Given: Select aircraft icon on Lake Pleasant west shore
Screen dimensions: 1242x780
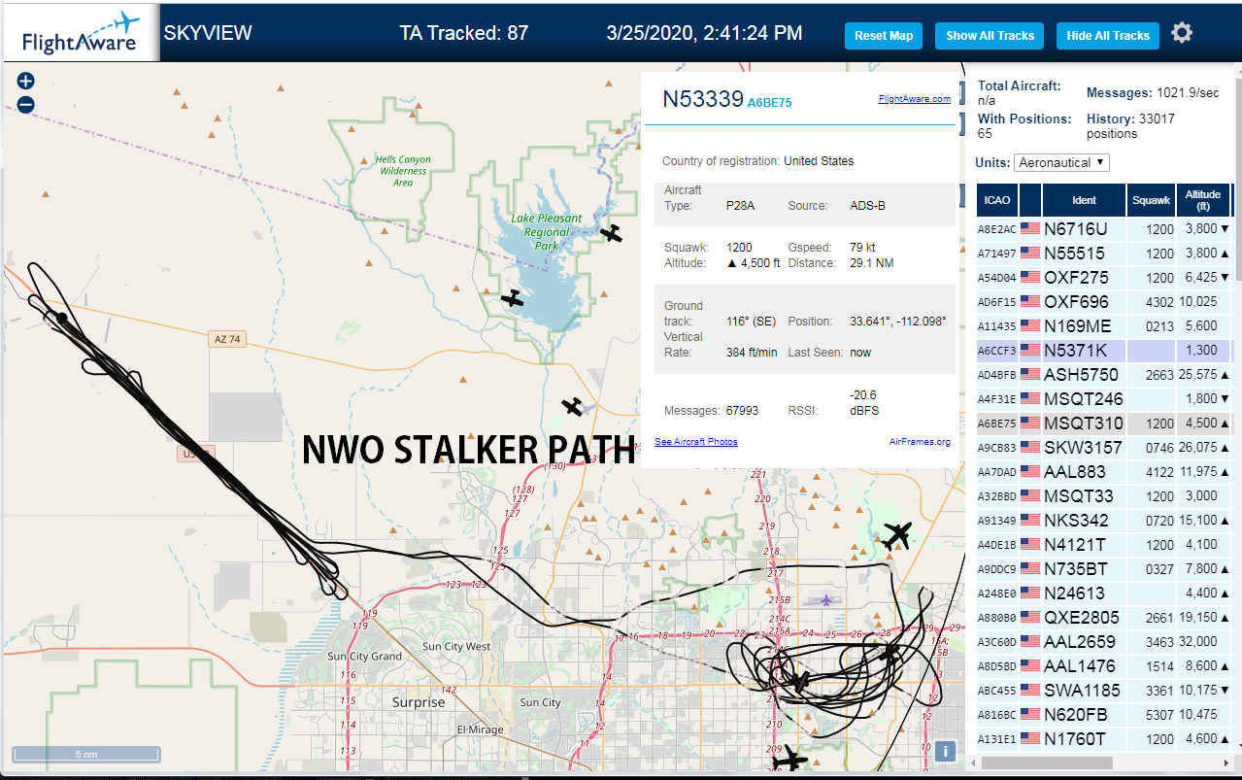Looking at the screenshot, I should 513,298.
